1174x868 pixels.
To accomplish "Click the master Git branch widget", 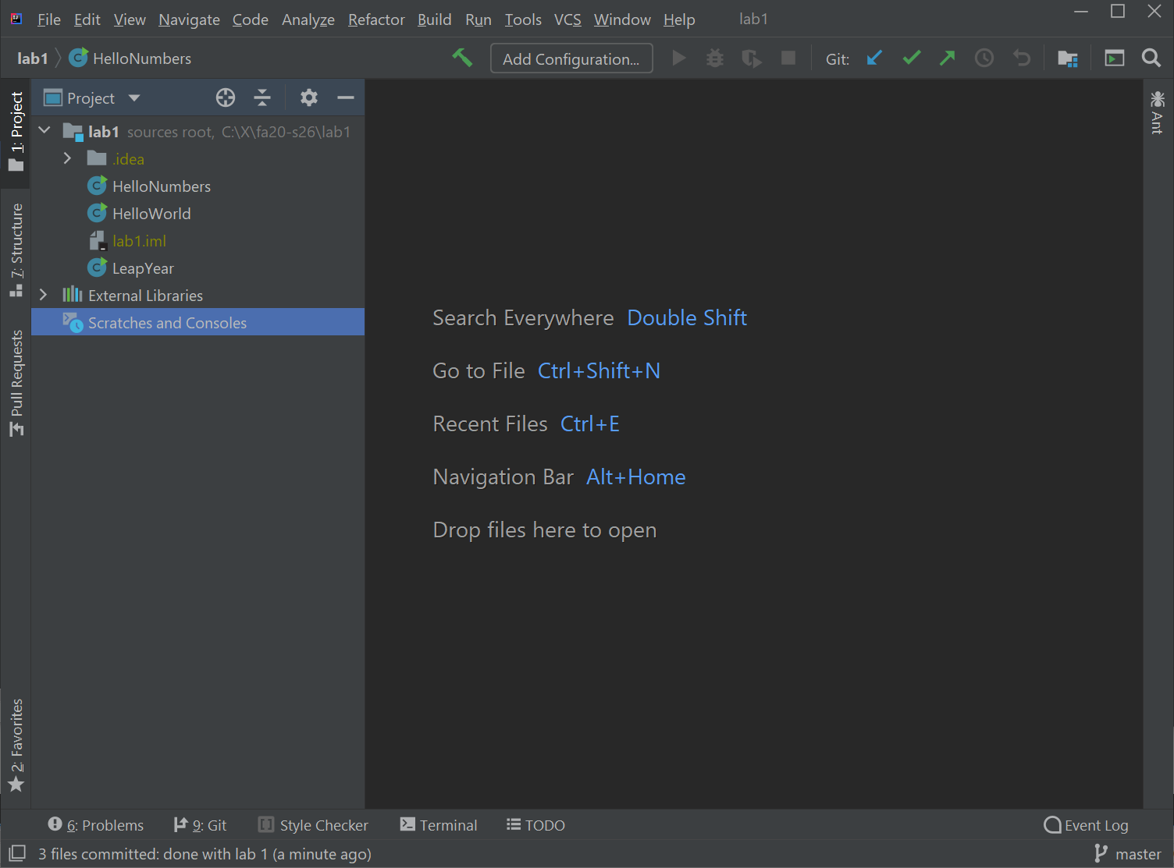I will pyautogui.click(x=1128, y=854).
